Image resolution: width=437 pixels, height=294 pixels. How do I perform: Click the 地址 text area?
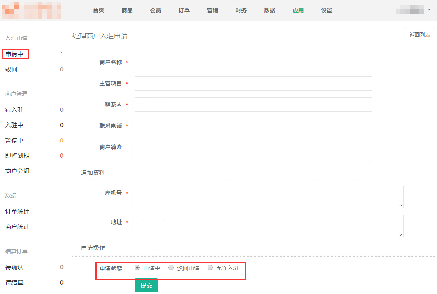coord(269,226)
